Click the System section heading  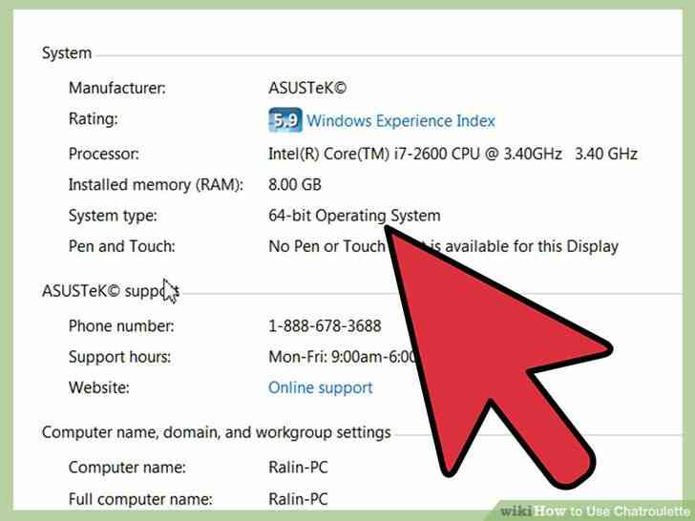pos(67,53)
